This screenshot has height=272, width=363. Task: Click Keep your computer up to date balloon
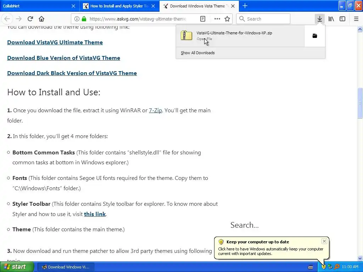click(272, 248)
